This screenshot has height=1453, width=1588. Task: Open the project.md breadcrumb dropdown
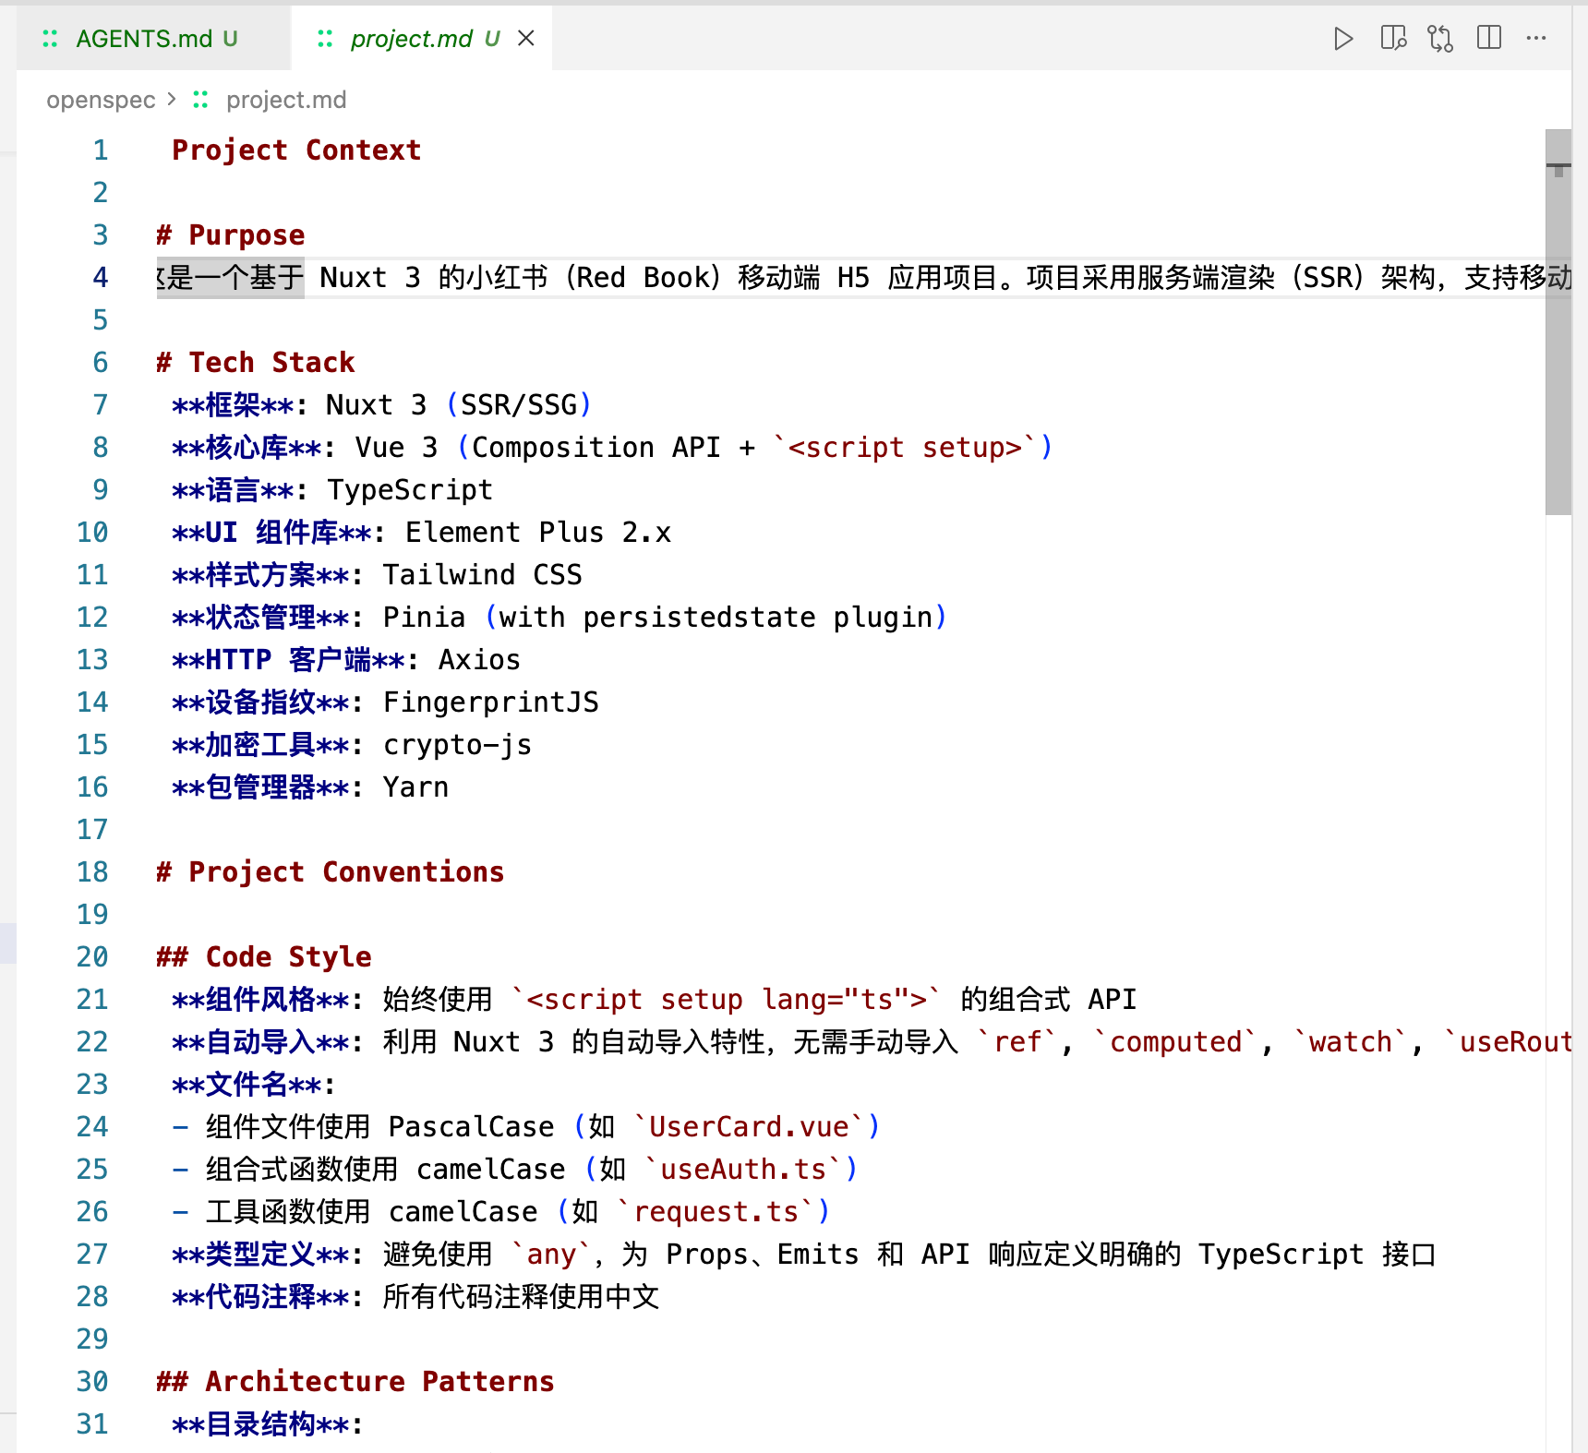tap(286, 100)
